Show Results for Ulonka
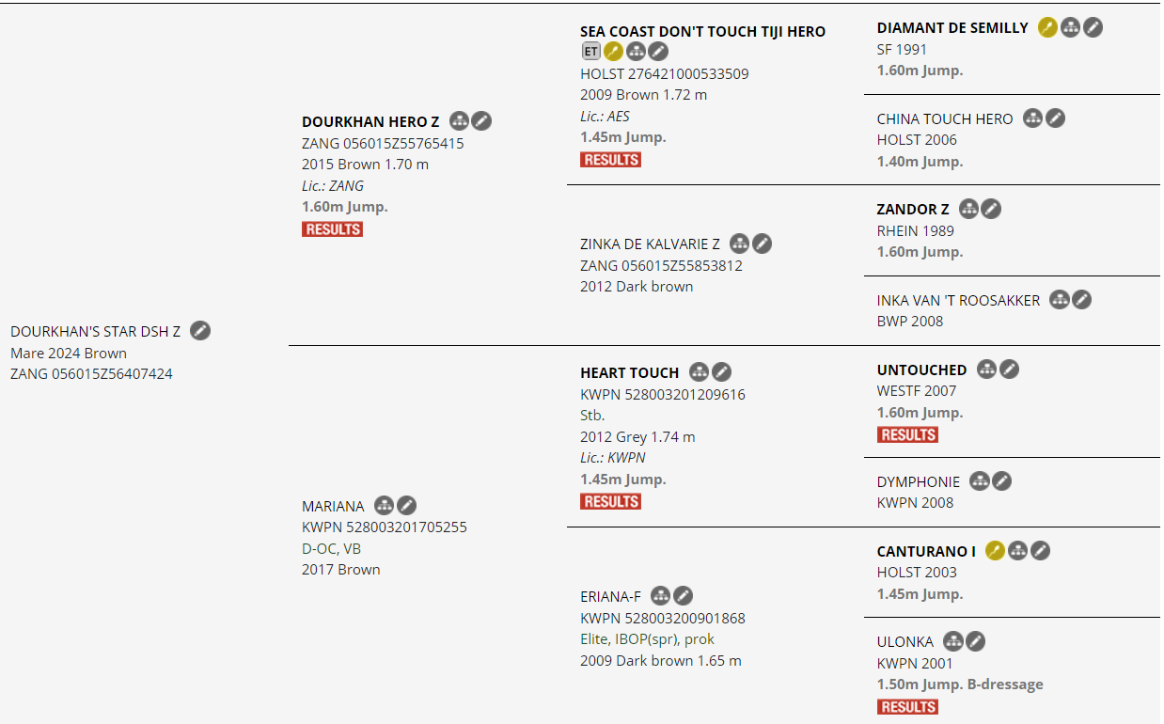 tap(907, 707)
